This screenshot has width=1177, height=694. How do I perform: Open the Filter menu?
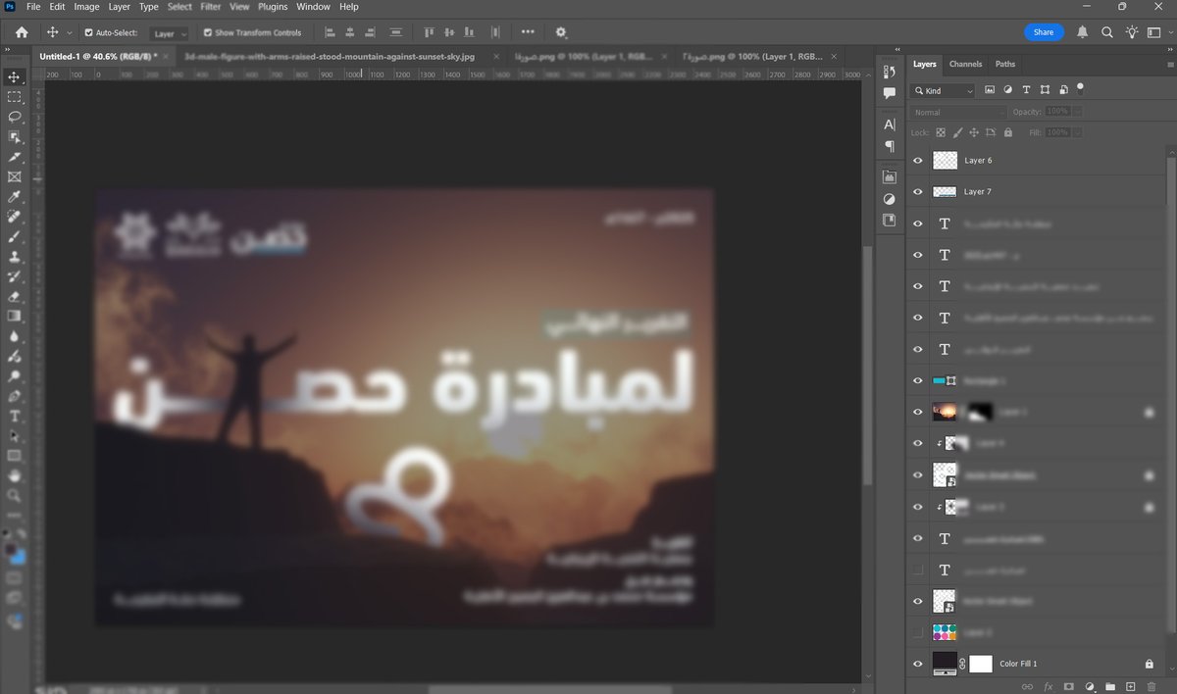point(210,7)
